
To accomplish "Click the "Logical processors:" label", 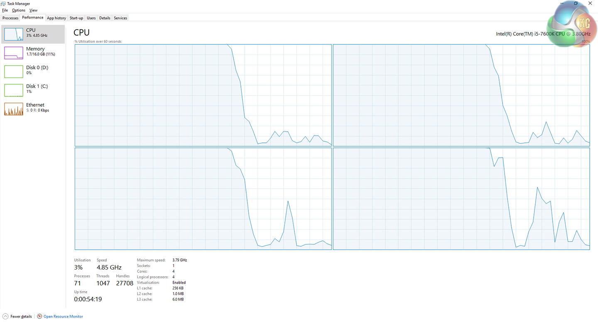I will pyautogui.click(x=153, y=277).
